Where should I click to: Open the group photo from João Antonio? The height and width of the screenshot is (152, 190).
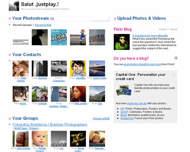click(21, 139)
